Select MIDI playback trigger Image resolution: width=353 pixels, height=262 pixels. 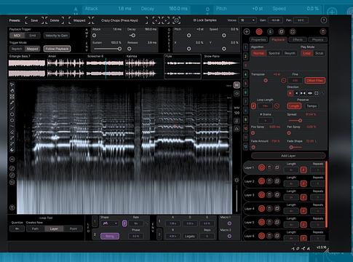(17, 36)
